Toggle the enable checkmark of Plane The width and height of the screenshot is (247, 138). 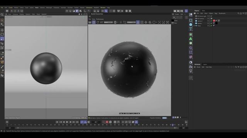[211, 26]
